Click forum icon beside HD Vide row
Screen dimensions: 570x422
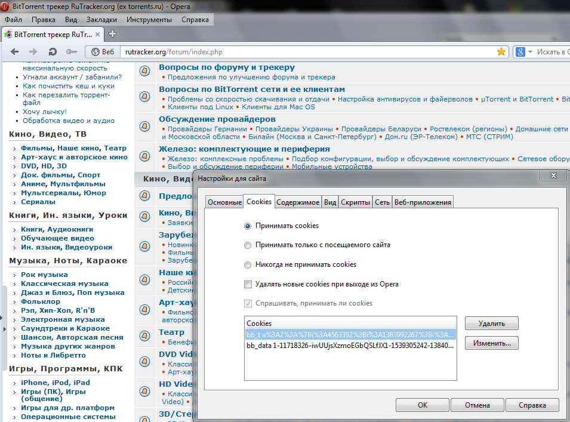click(144, 391)
